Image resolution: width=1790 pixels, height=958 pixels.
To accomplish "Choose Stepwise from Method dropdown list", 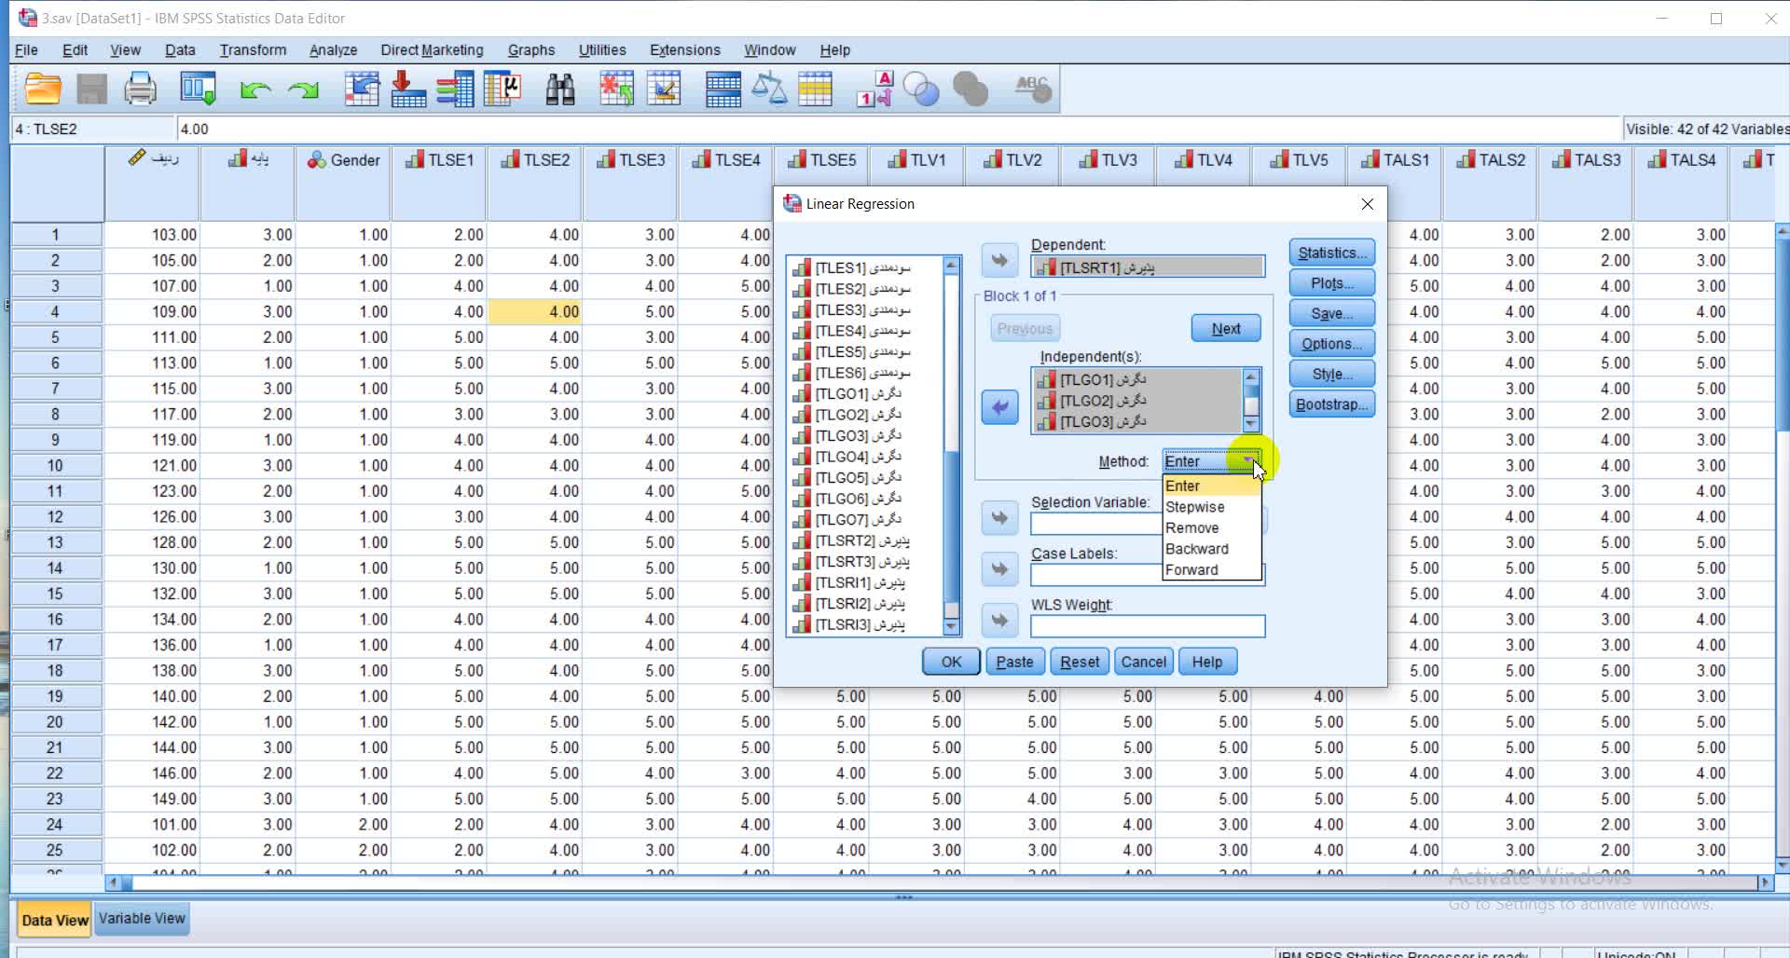I will click(1195, 507).
